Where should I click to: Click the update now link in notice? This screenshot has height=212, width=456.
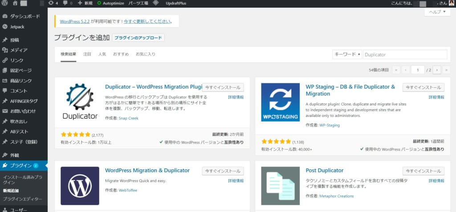click(148, 21)
